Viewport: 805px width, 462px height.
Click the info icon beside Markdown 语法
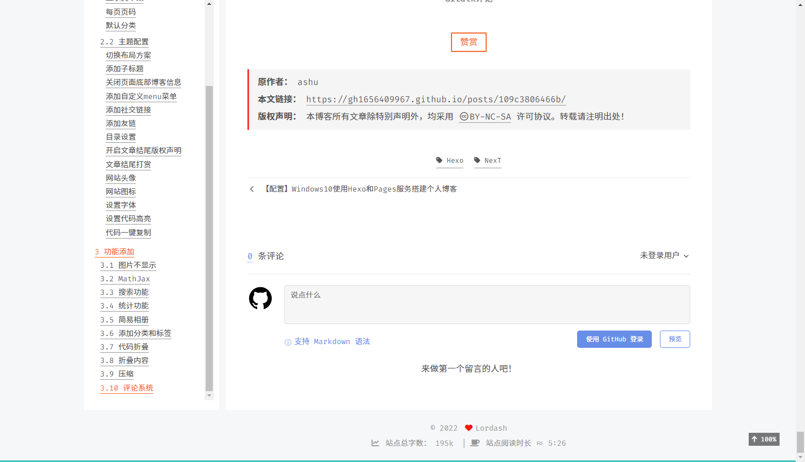pos(287,342)
